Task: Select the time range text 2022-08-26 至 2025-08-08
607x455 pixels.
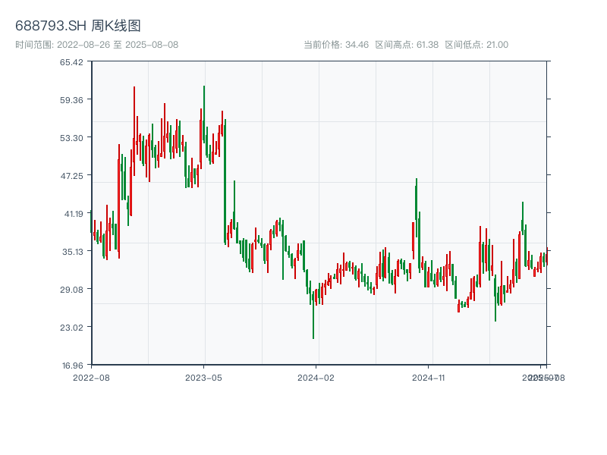Action: pyautogui.click(x=97, y=45)
